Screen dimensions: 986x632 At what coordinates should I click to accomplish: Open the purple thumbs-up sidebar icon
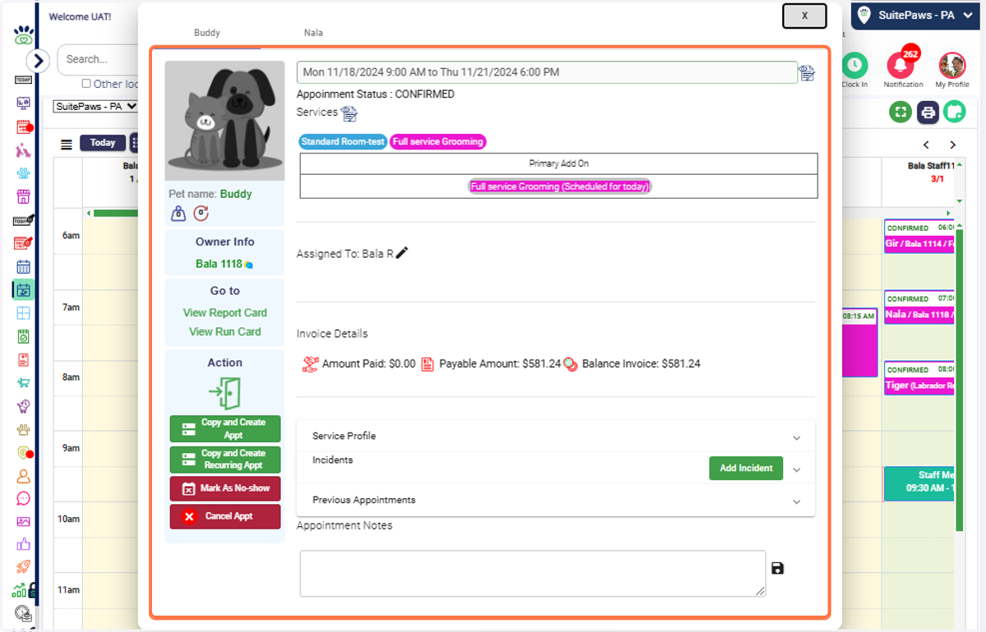tap(23, 544)
